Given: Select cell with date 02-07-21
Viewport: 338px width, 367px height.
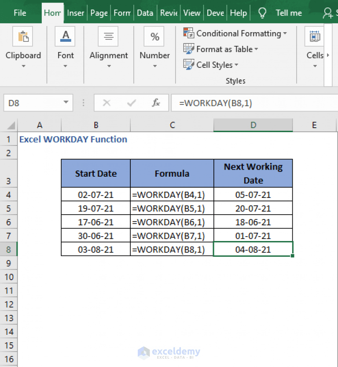Looking at the screenshot, I should pos(96,194).
